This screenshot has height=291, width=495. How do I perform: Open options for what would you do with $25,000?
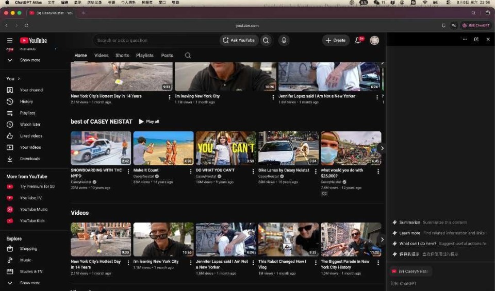coord(378,172)
